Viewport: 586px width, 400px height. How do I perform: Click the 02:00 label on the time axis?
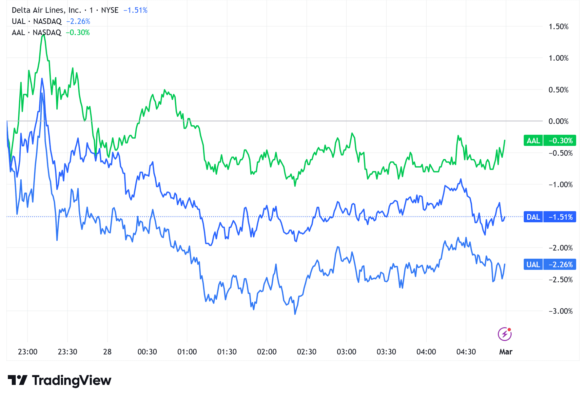click(x=267, y=352)
